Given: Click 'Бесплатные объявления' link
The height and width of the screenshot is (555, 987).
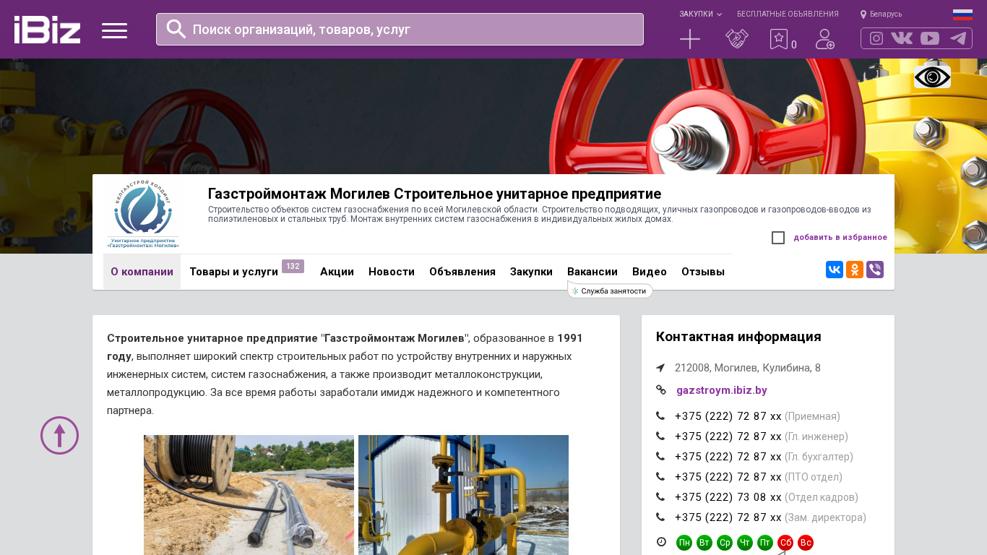Looking at the screenshot, I should 788,14.
